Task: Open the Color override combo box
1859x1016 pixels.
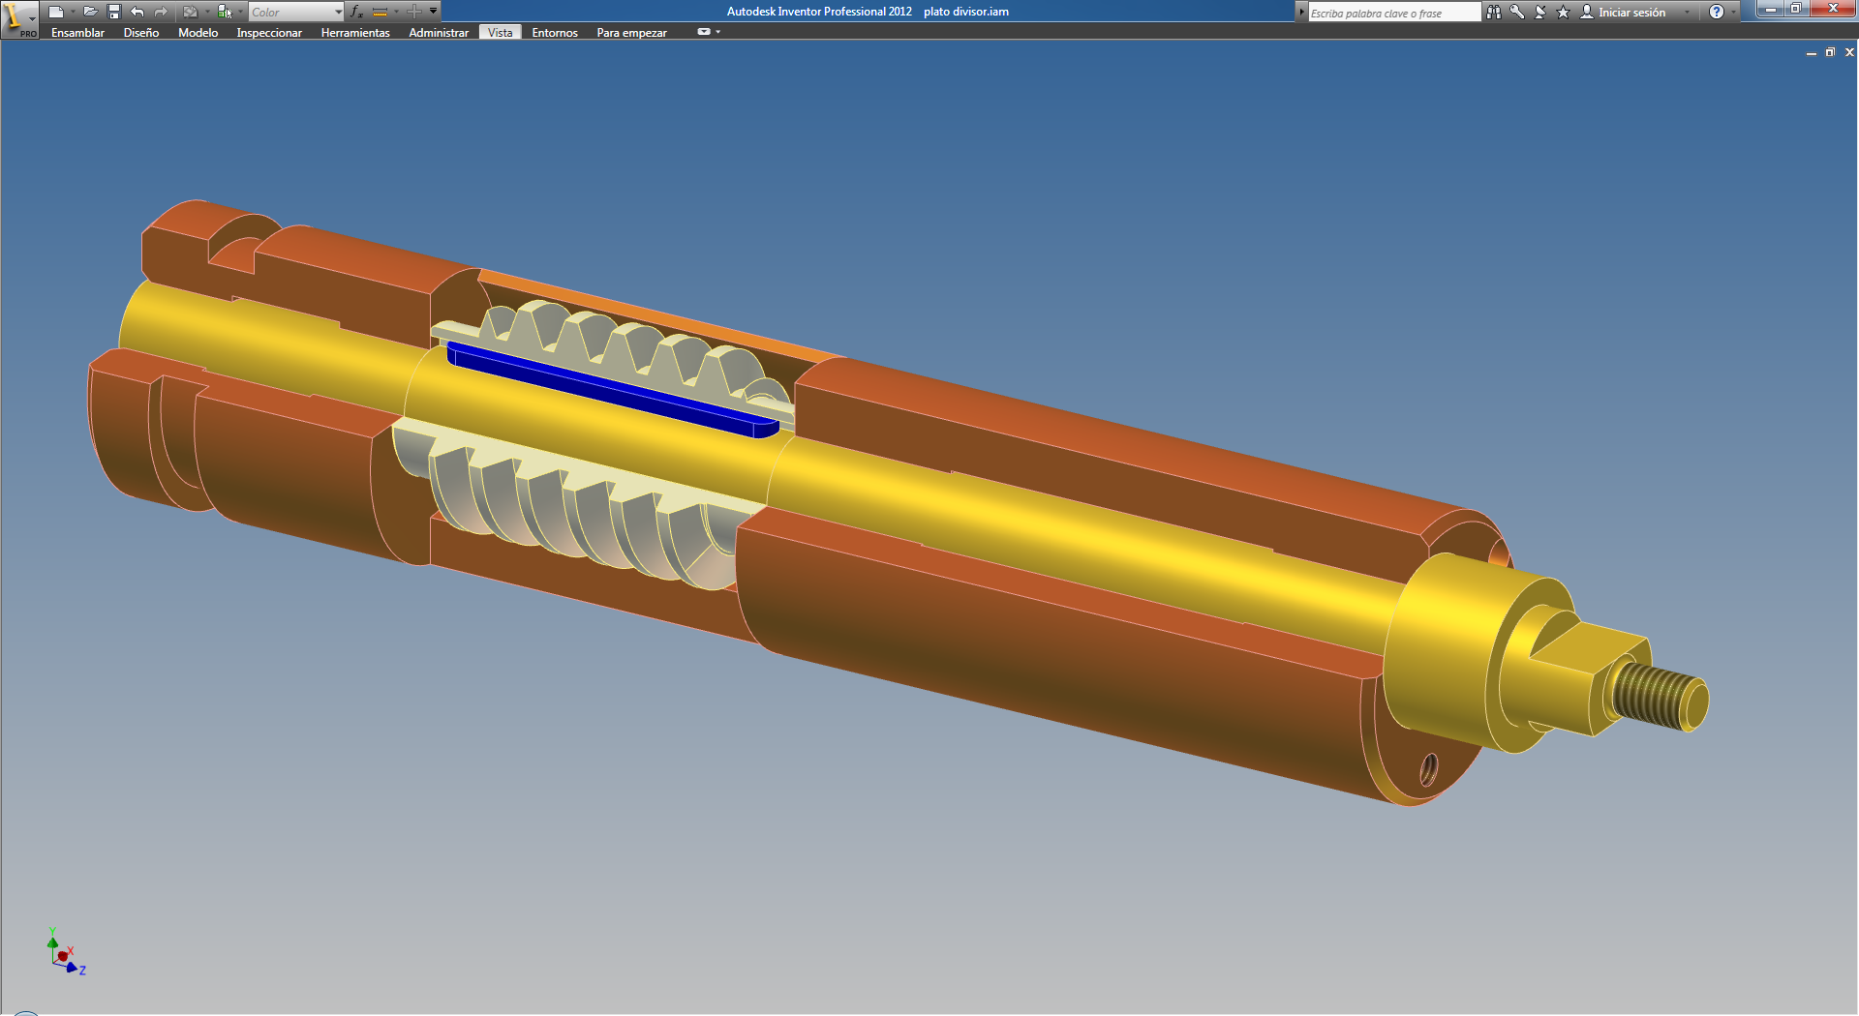Action: (x=296, y=12)
